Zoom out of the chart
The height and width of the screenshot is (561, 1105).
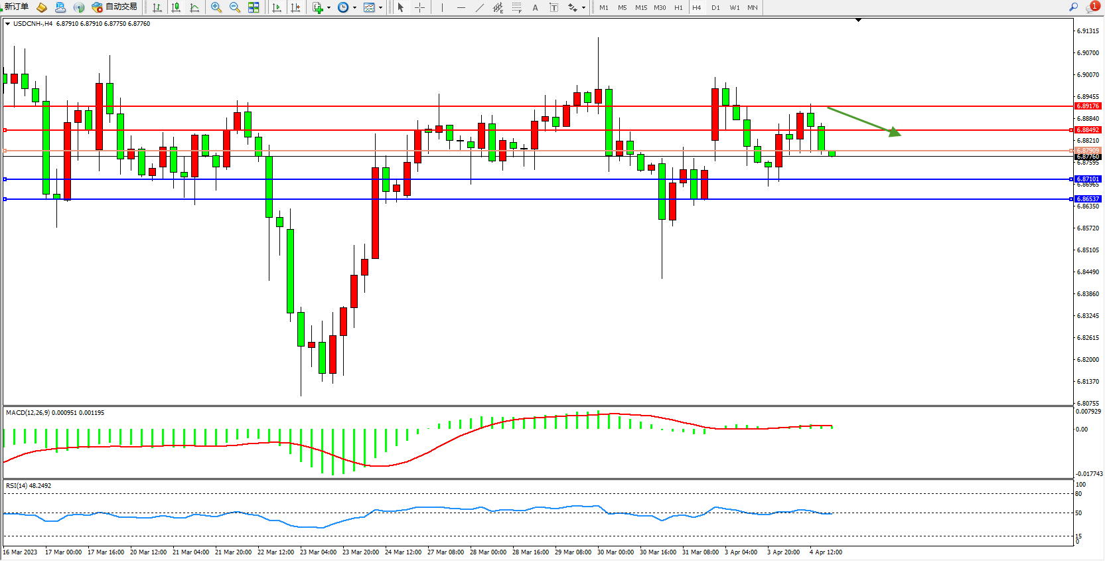coord(235,7)
